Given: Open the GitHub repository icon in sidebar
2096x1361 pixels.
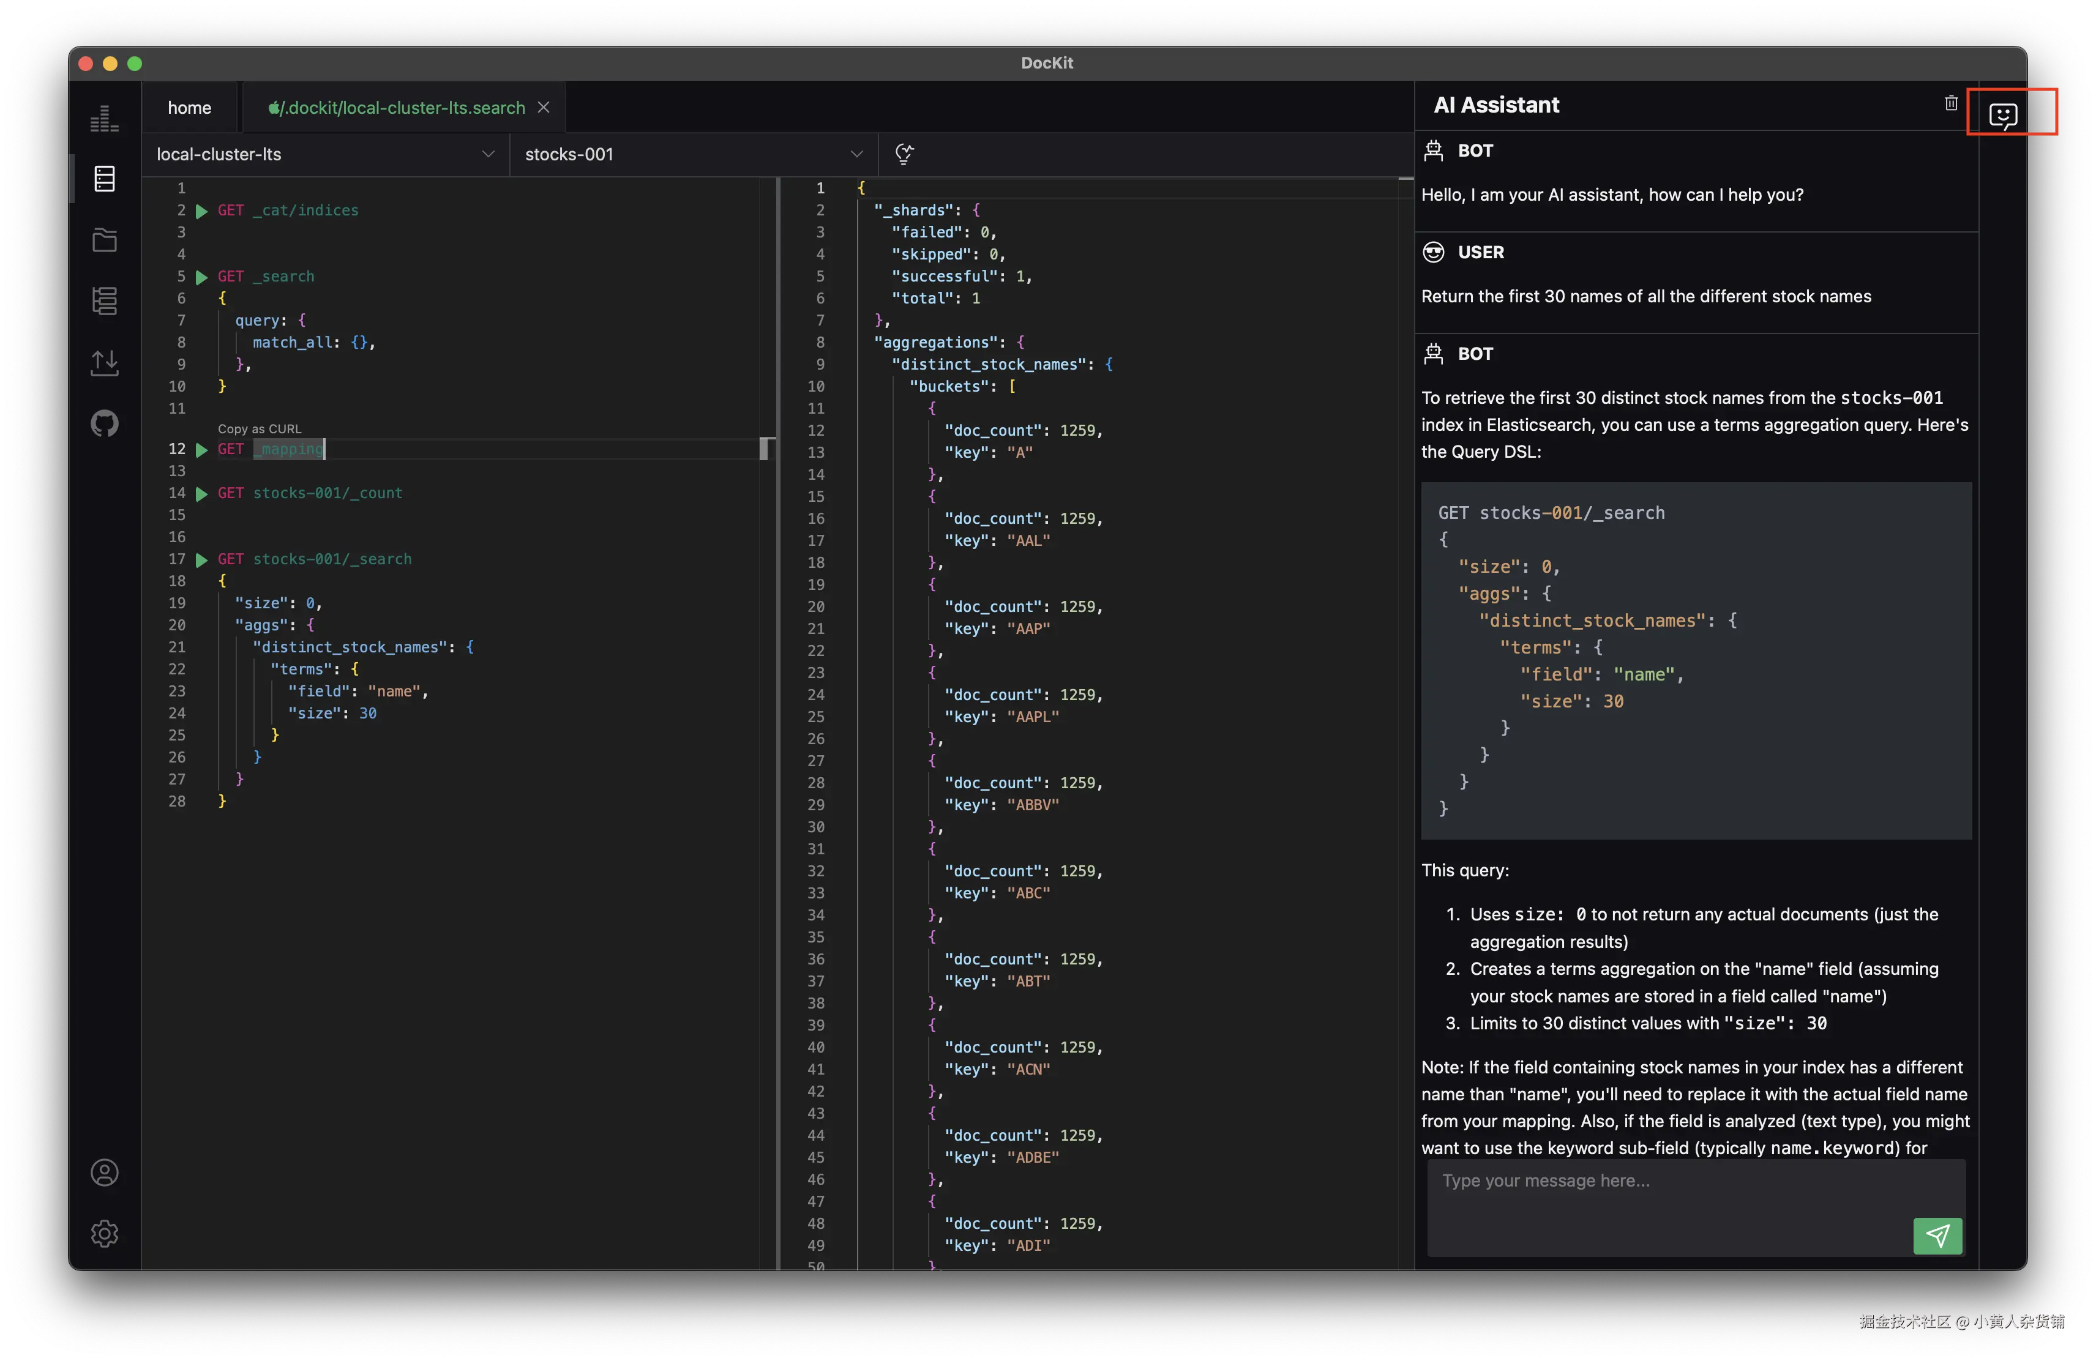Looking at the screenshot, I should pyautogui.click(x=104, y=423).
